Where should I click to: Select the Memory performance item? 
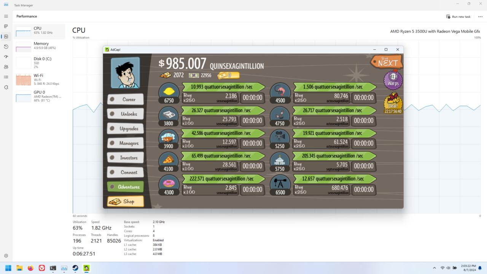[39, 46]
